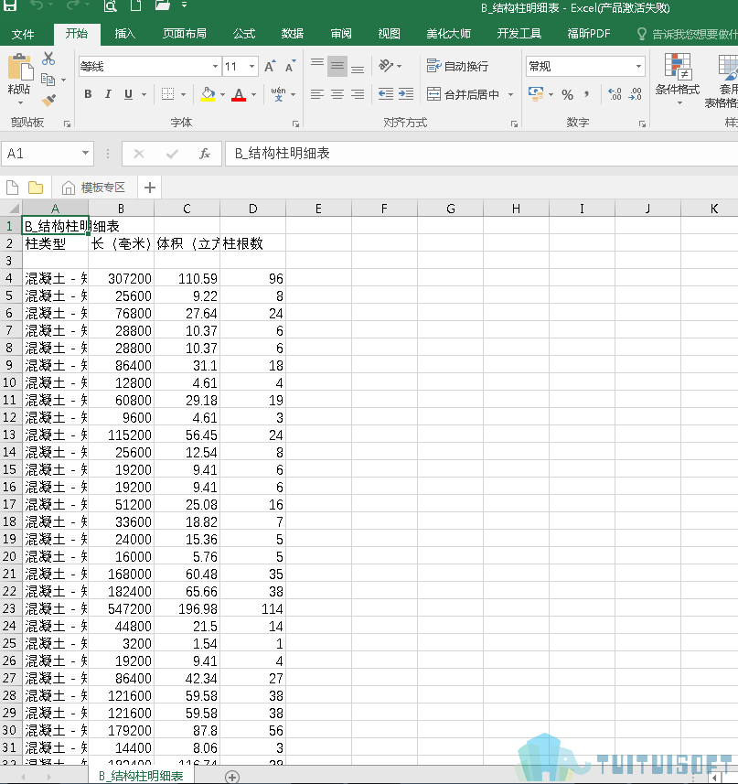This screenshot has width=738, height=784.
Task: Open the fill color dropdown arrow
Action: coord(222,94)
